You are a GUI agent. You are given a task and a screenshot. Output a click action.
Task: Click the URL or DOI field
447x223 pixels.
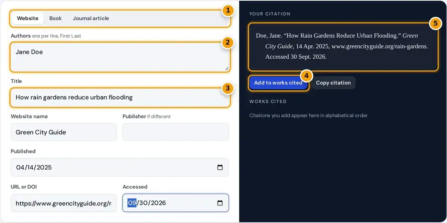tap(64, 203)
